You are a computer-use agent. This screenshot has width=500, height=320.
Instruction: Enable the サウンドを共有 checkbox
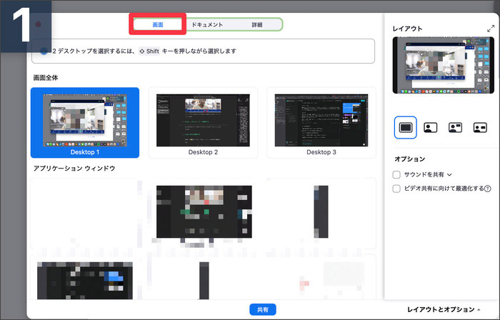click(396, 175)
